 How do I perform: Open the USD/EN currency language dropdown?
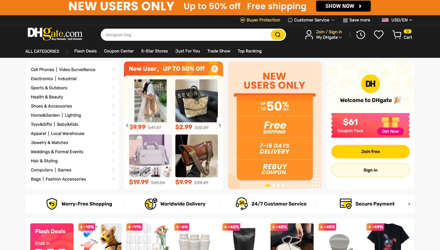click(x=397, y=20)
